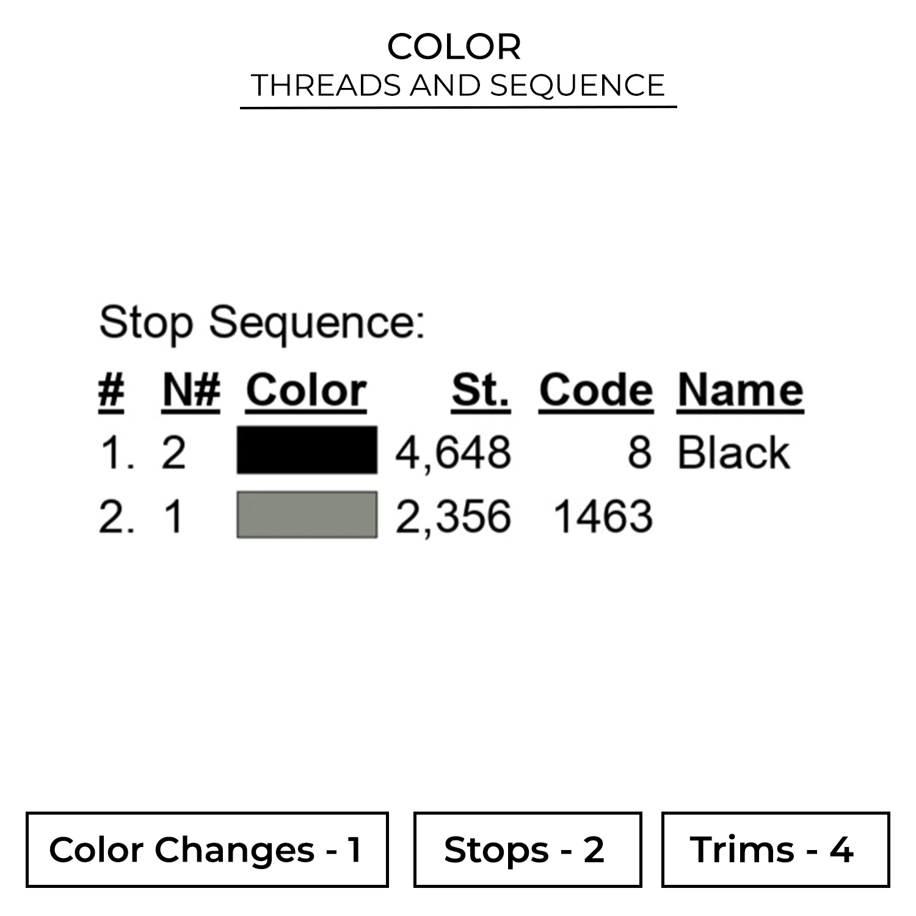Click the Color column header
The image size is (916, 916).
coord(306,390)
